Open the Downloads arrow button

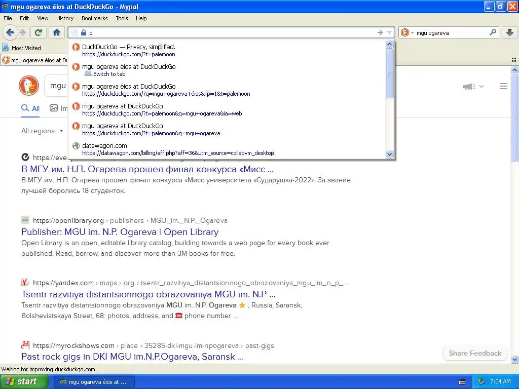510,32
